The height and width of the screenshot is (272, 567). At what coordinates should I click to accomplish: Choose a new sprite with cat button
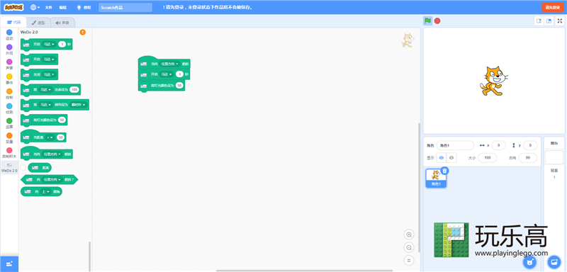coord(529,262)
